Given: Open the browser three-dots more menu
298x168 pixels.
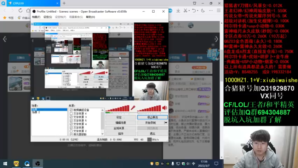Looking at the screenshot, I should point(211,11).
